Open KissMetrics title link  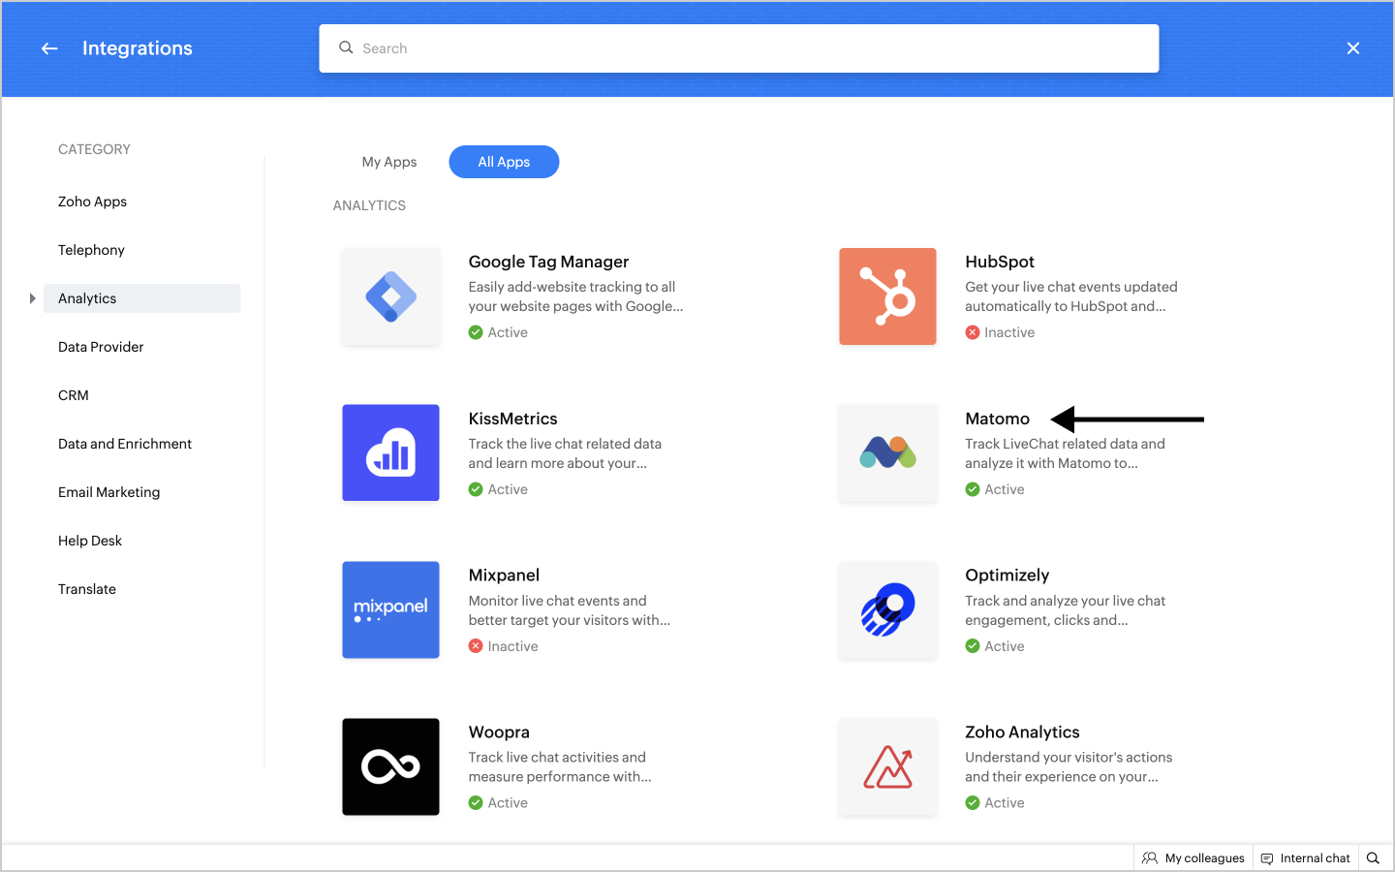pos(513,419)
